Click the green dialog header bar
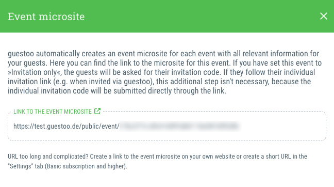The height and width of the screenshot is (187, 334). [x=167, y=16]
